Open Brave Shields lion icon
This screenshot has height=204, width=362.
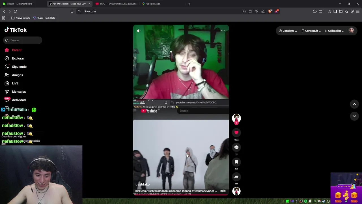(270, 11)
